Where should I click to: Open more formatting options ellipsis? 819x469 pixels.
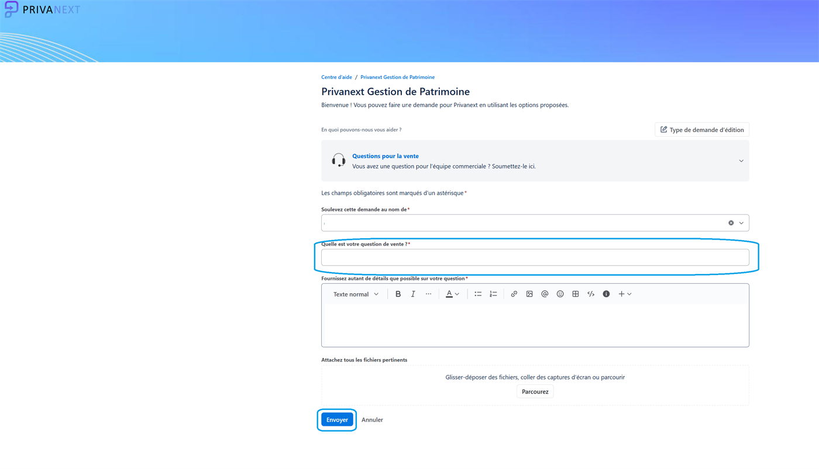pos(428,294)
